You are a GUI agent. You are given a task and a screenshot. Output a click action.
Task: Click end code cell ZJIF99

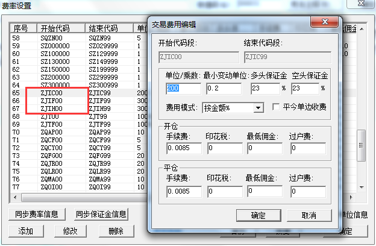click(99, 101)
